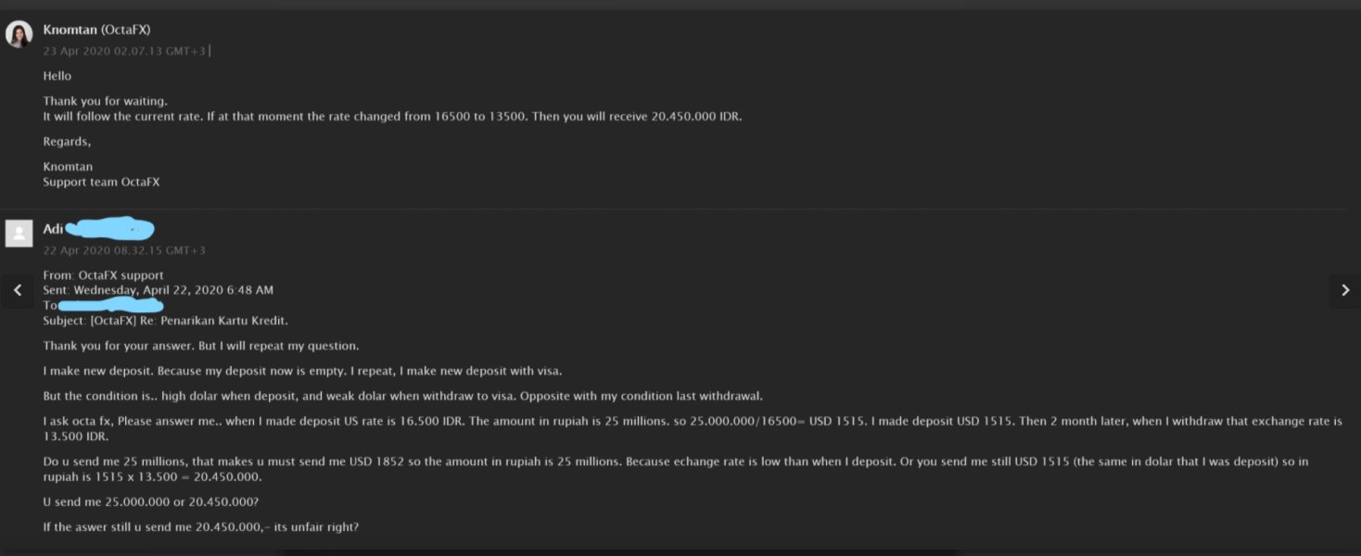Click the Subject line about Penarikan Kartu Kredit

click(166, 321)
